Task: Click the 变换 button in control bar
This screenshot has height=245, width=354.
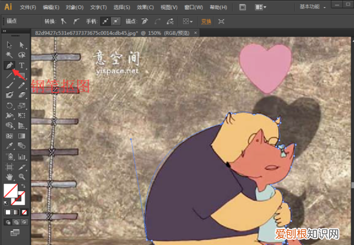Action: [206, 21]
